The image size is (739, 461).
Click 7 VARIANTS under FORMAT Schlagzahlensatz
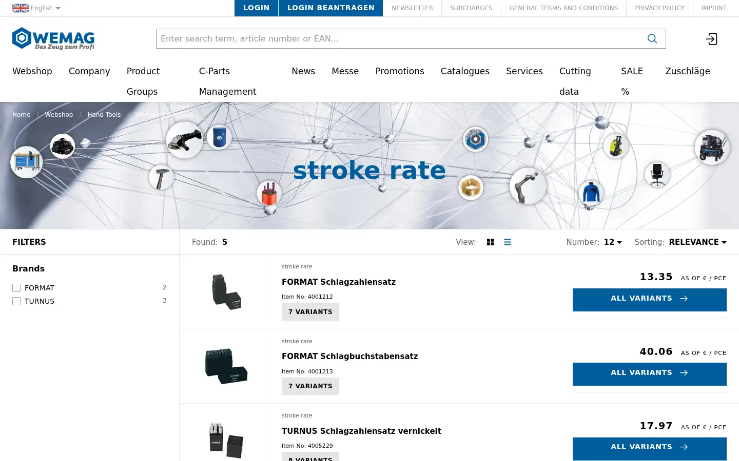[x=310, y=312]
